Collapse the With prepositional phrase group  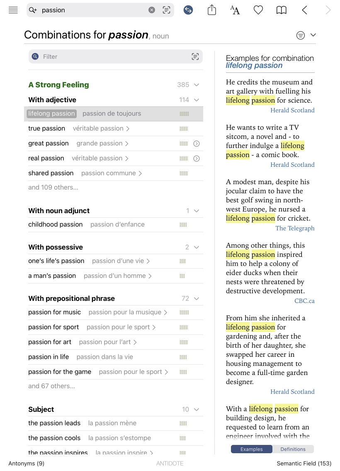(x=197, y=298)
